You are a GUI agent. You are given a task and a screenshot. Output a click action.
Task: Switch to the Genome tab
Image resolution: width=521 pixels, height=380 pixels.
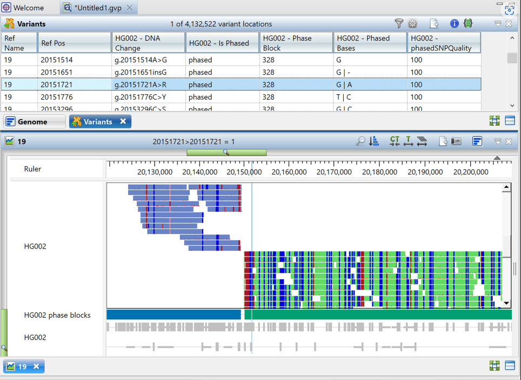coord(35,122)
